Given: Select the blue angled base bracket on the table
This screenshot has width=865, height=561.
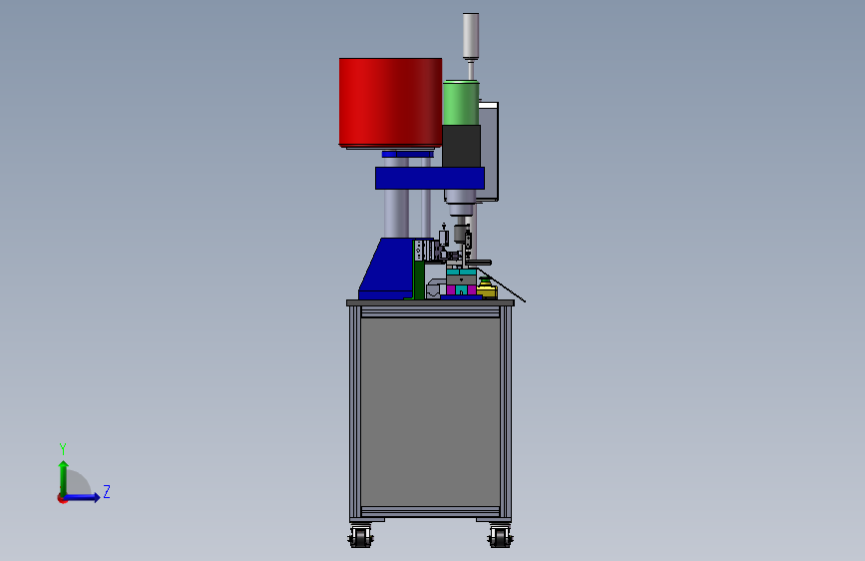Looking at the screenshot, I should coord(388,269).
